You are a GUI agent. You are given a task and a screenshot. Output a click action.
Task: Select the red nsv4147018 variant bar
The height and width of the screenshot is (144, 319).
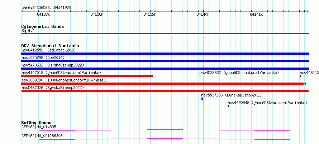[87, 76]
